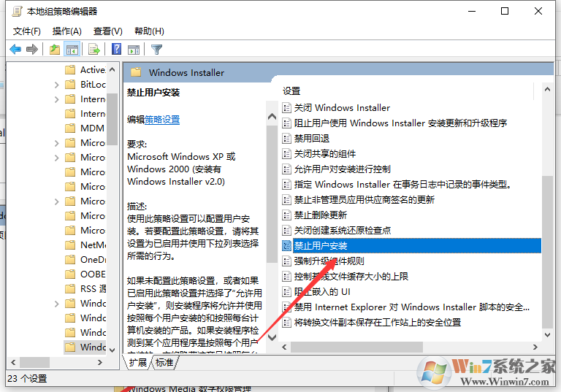561x392 pixels.
Task: Click tree pane horizontal scroll right arrow
Action: [100, 362]
